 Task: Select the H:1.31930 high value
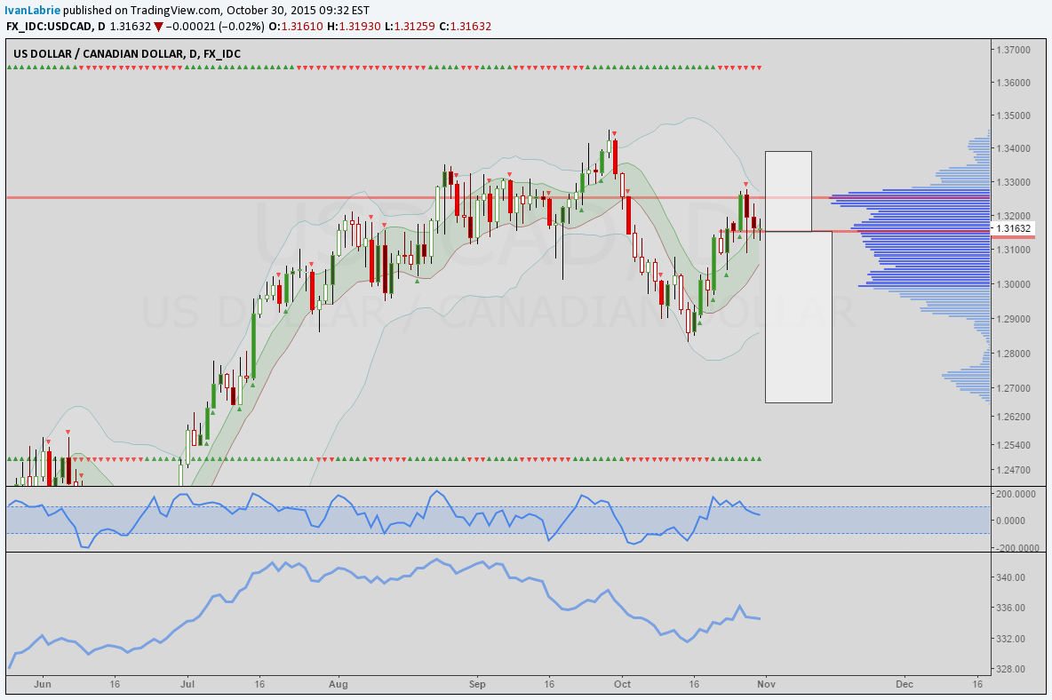[x=354, y=27]
